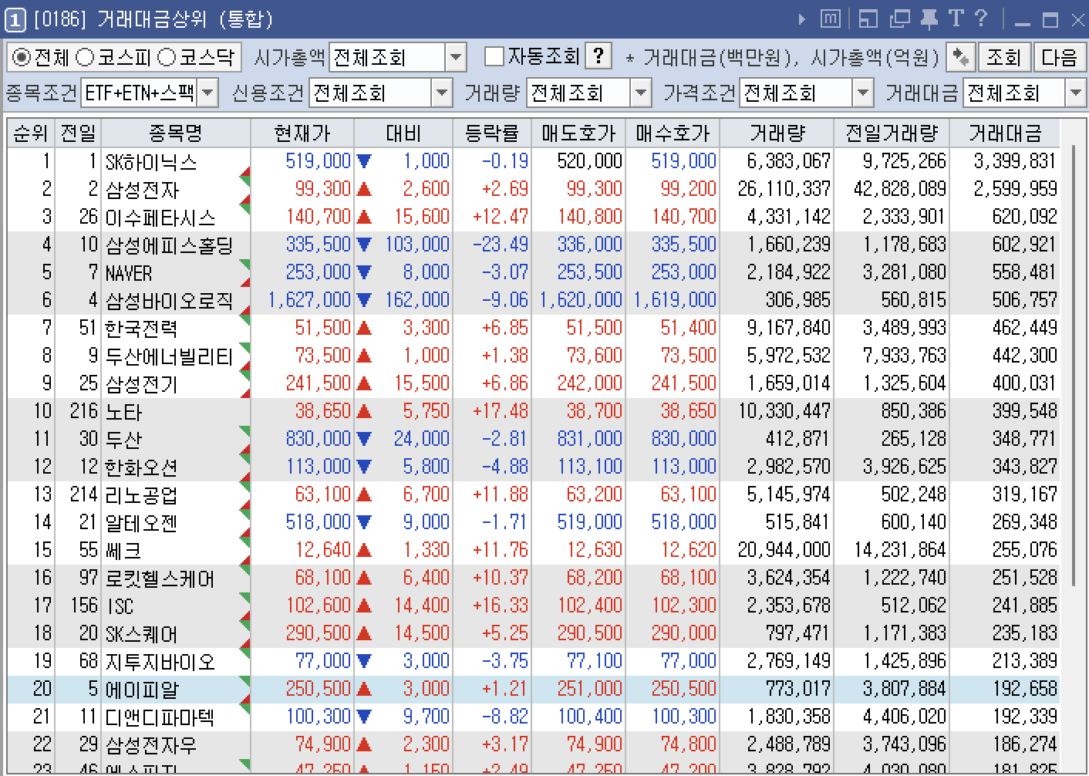This screenshot has width=1089, height=776.
Task: Click the window number 1 icon in the title bar
Action: pyautogui.click(x=15, y=19)
